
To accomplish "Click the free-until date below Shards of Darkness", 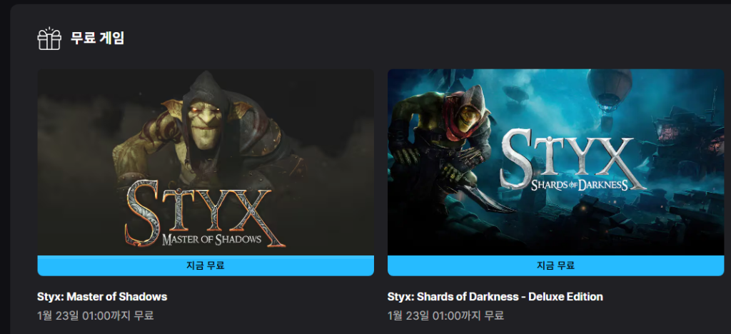I will pyautogui.click(x=445, y=315).
